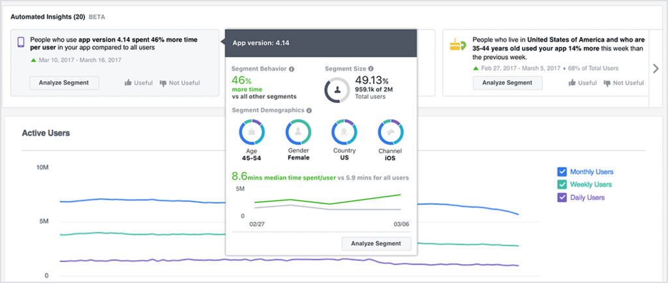Viewport: 668px width, 283px height.
Task: Uncheck the Monthly Users checkbox
Action: point(562,172)
